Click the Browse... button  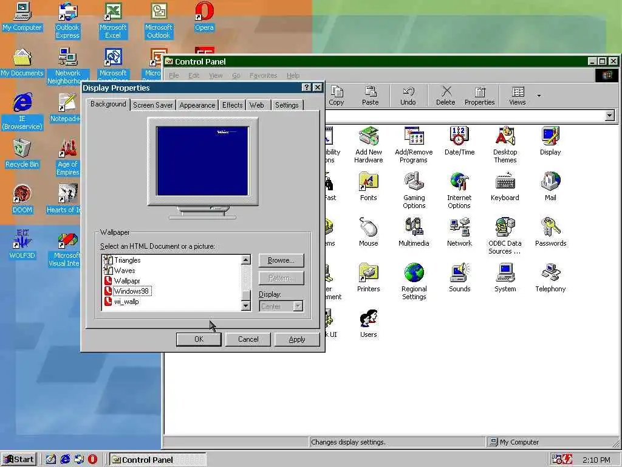(x=281, y=260)
